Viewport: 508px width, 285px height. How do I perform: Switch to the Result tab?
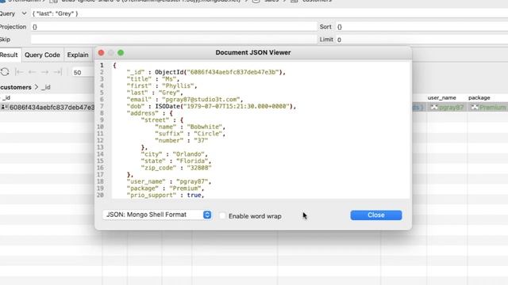point(10,55)
